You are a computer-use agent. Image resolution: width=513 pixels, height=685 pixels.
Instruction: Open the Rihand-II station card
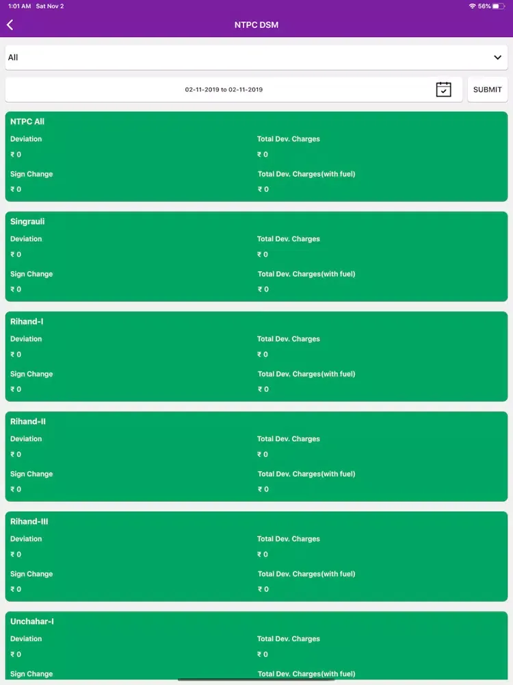click(256, 456)
